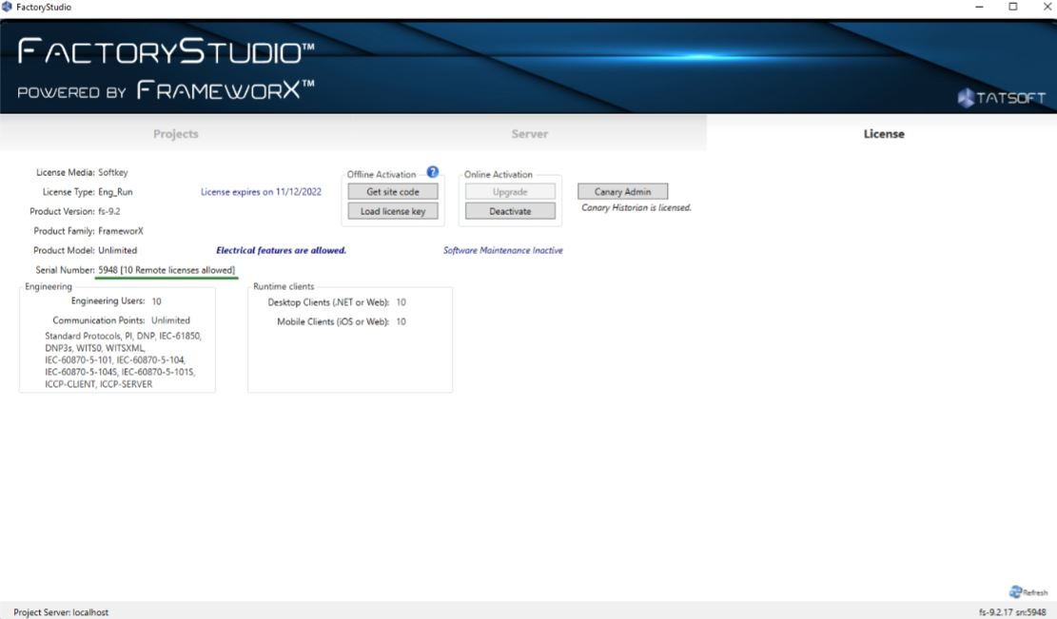Click the Software Maintenance Inactive text
Screen dimensions: 1057x619
tap(503, 251)
